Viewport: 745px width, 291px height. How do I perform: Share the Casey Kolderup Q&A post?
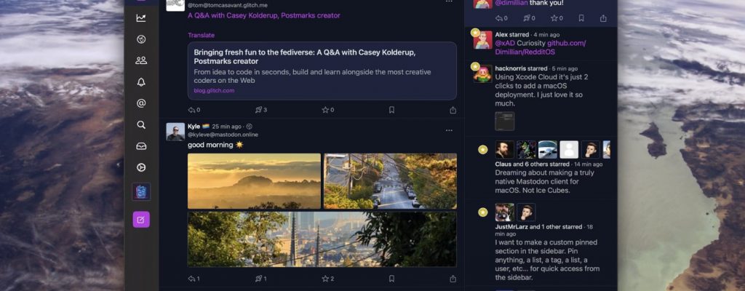453,110
